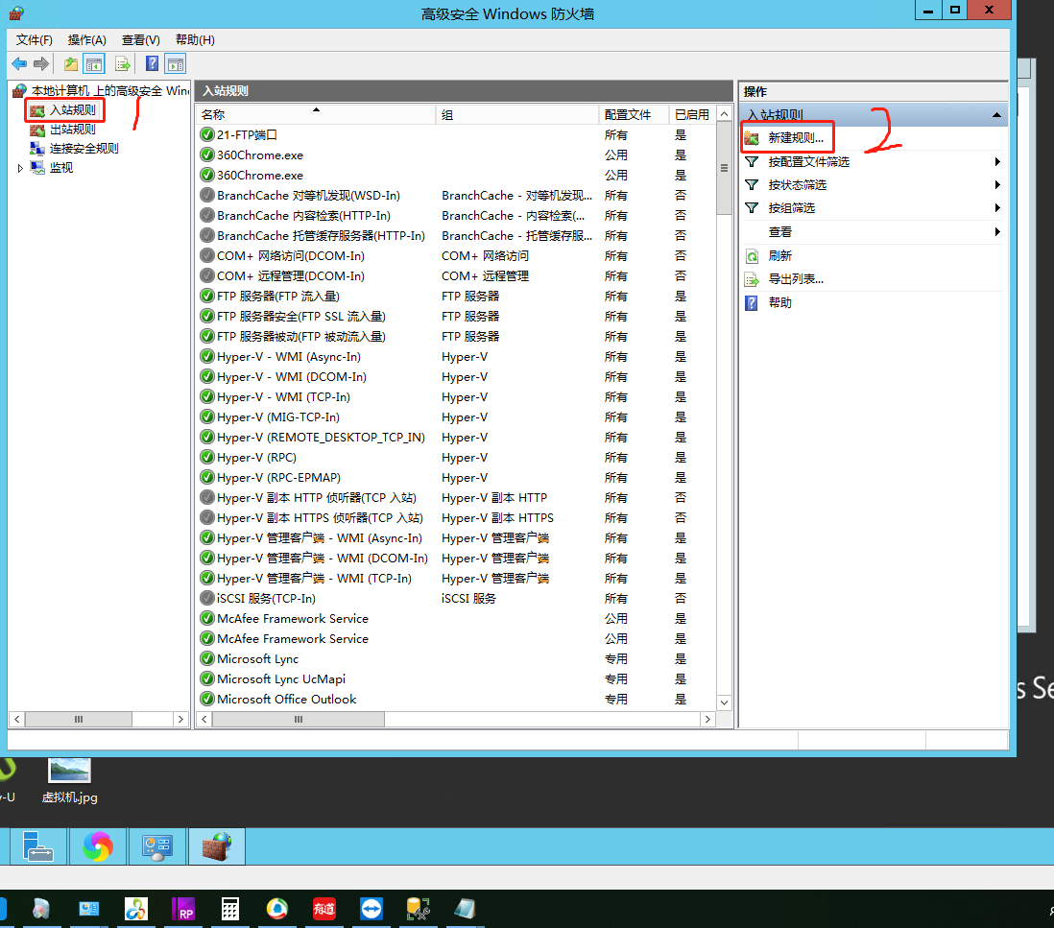Click the green refresh icon beside 刷新

753,256
